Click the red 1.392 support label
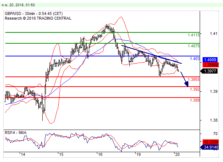Image resolution: width=223 pixels, height=162 pixels. click(x=195, y=89)
